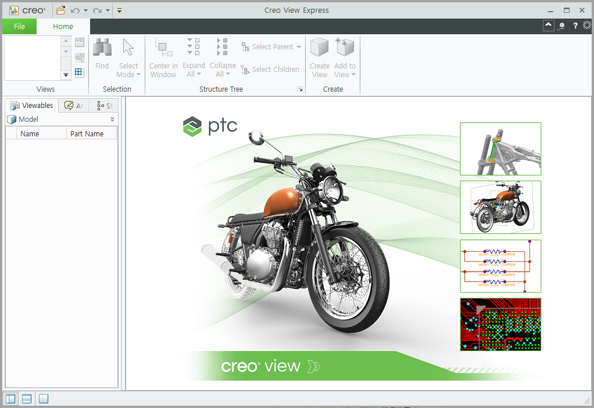
Task: Open the motorcycle frame thumbnail
Action: [500, 149]
